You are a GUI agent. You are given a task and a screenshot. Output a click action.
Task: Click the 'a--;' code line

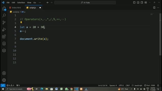pyautogui.click(x=23, y=31)
